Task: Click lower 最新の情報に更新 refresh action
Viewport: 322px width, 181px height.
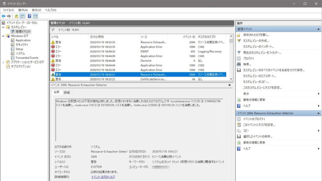Action: [254, 142]
